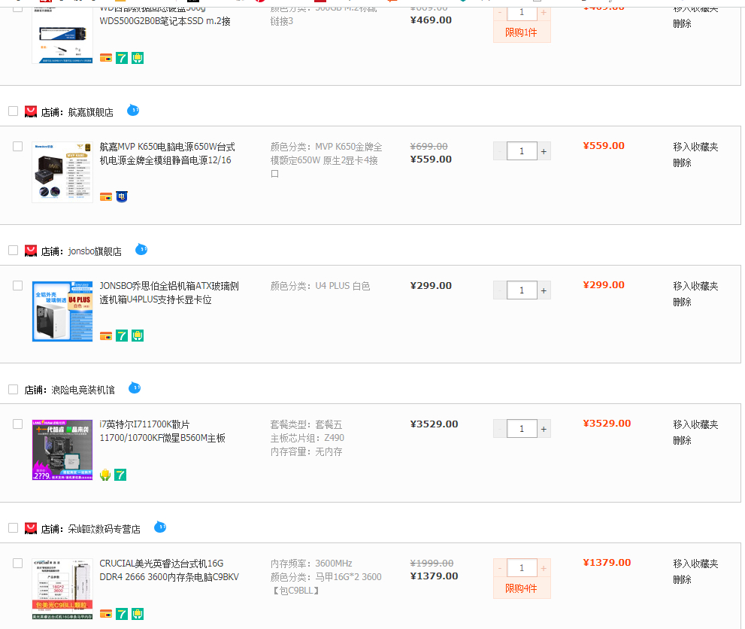Open the CRUCIAL美光英睿达 memory product title
This screenshot has width=745, height=629.
[x=169, y=570]
